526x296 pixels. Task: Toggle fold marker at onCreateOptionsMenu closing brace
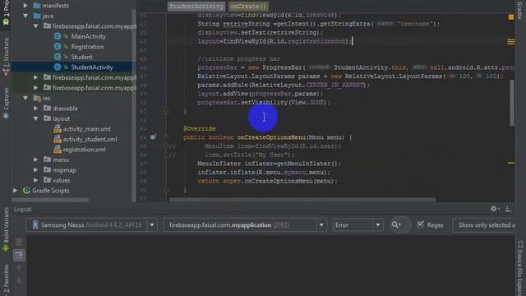pyautogui.click(x=166, y=190)
